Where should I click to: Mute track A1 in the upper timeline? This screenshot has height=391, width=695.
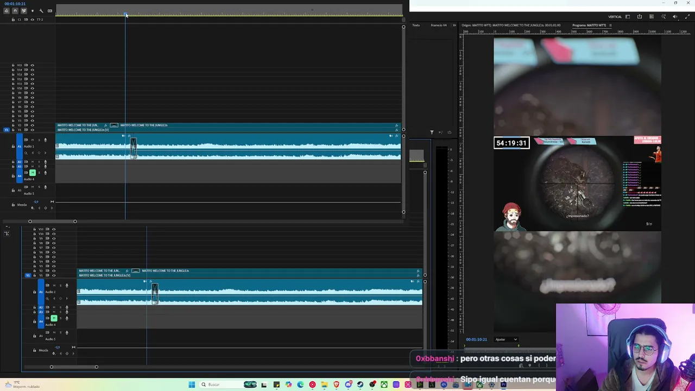pos(32,140)
